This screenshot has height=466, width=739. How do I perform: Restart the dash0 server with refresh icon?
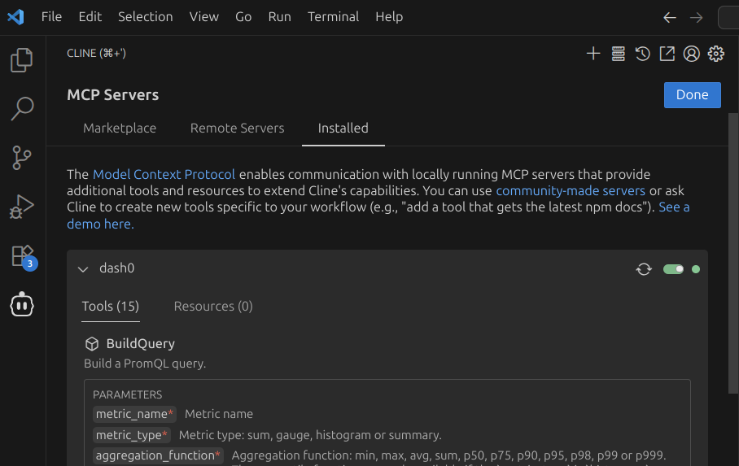644,269
